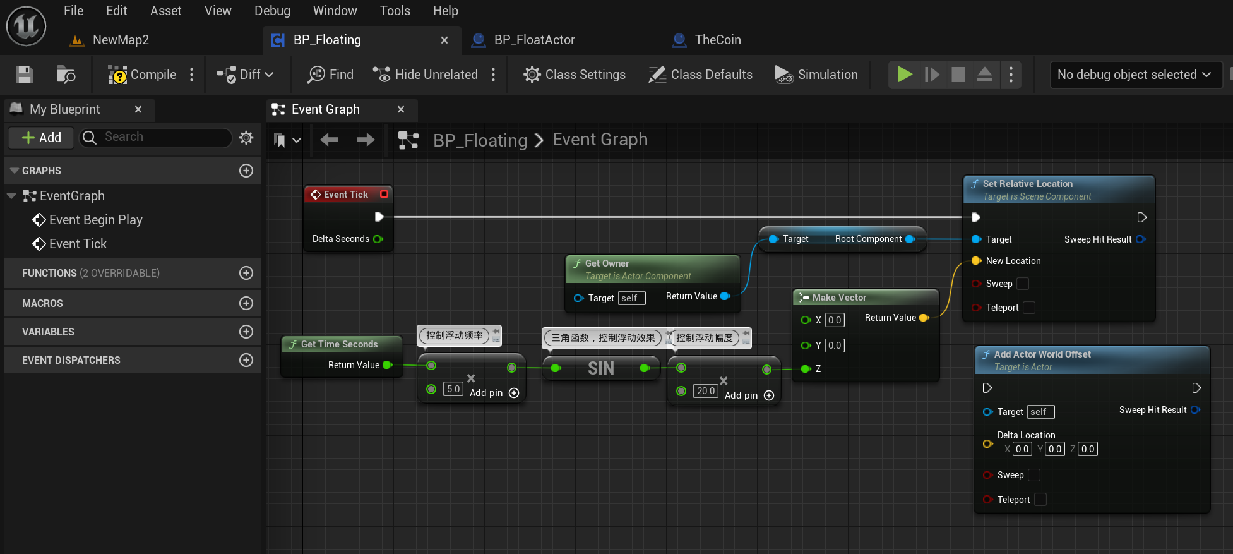Click the Unreal Engine logo icon
Viewport: 1233px width, 554px height.
point(26,26)
